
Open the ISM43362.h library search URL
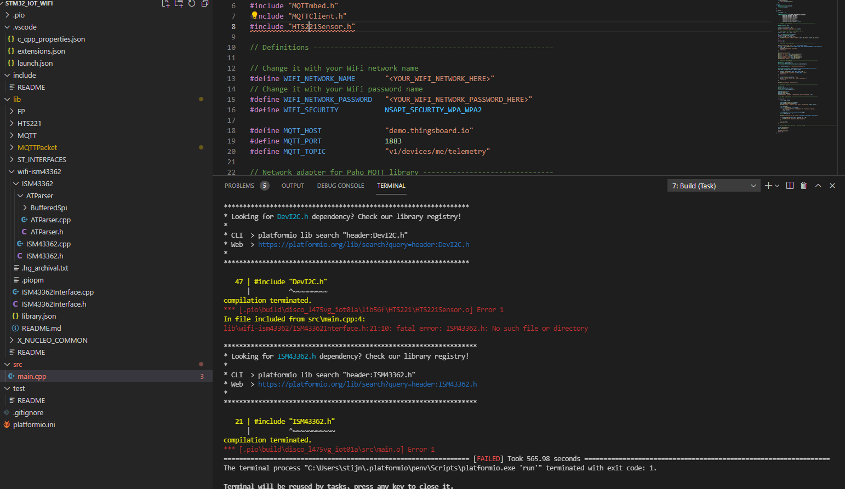pyautogui.click(x=367, y=384)
